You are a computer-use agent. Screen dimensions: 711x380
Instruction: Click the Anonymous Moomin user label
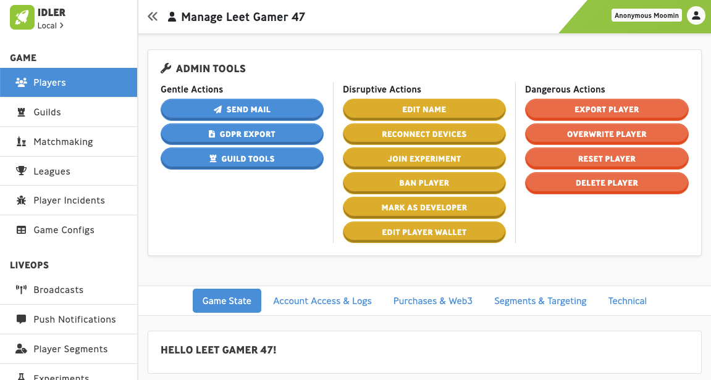[x=647, y=15]
